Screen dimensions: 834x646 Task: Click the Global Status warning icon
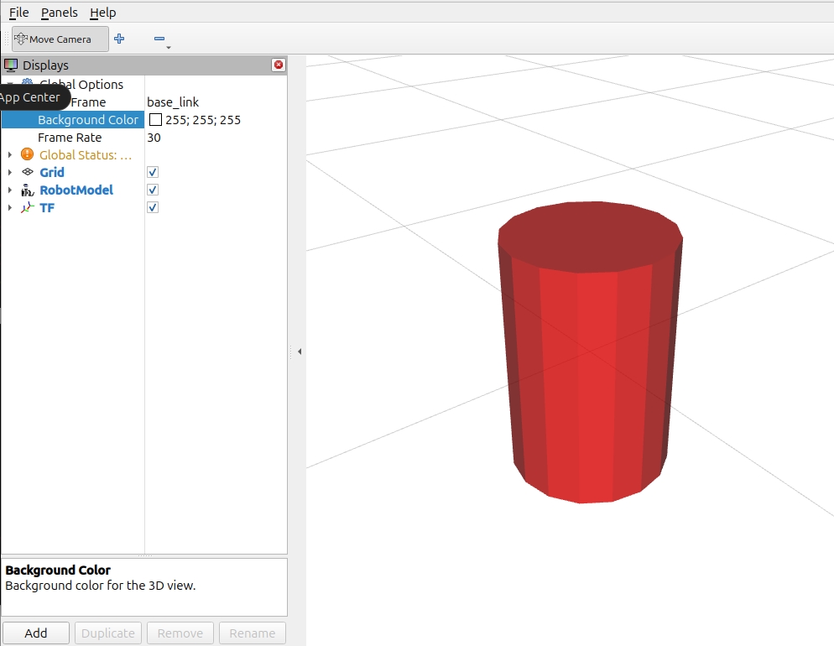(x=27, y=154)
